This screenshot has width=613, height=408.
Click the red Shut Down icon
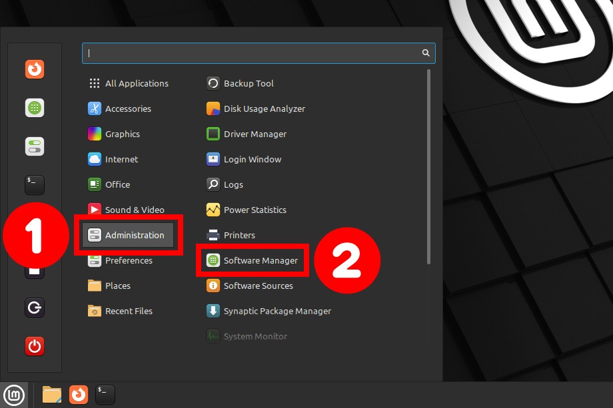[35, 346]
